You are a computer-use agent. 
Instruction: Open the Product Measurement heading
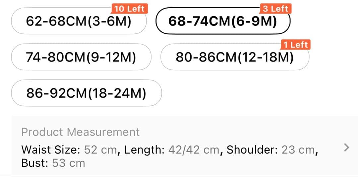coord(80,132)
